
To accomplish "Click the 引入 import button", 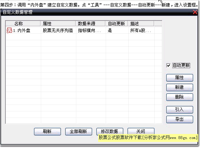I will (x=180, y=110).
